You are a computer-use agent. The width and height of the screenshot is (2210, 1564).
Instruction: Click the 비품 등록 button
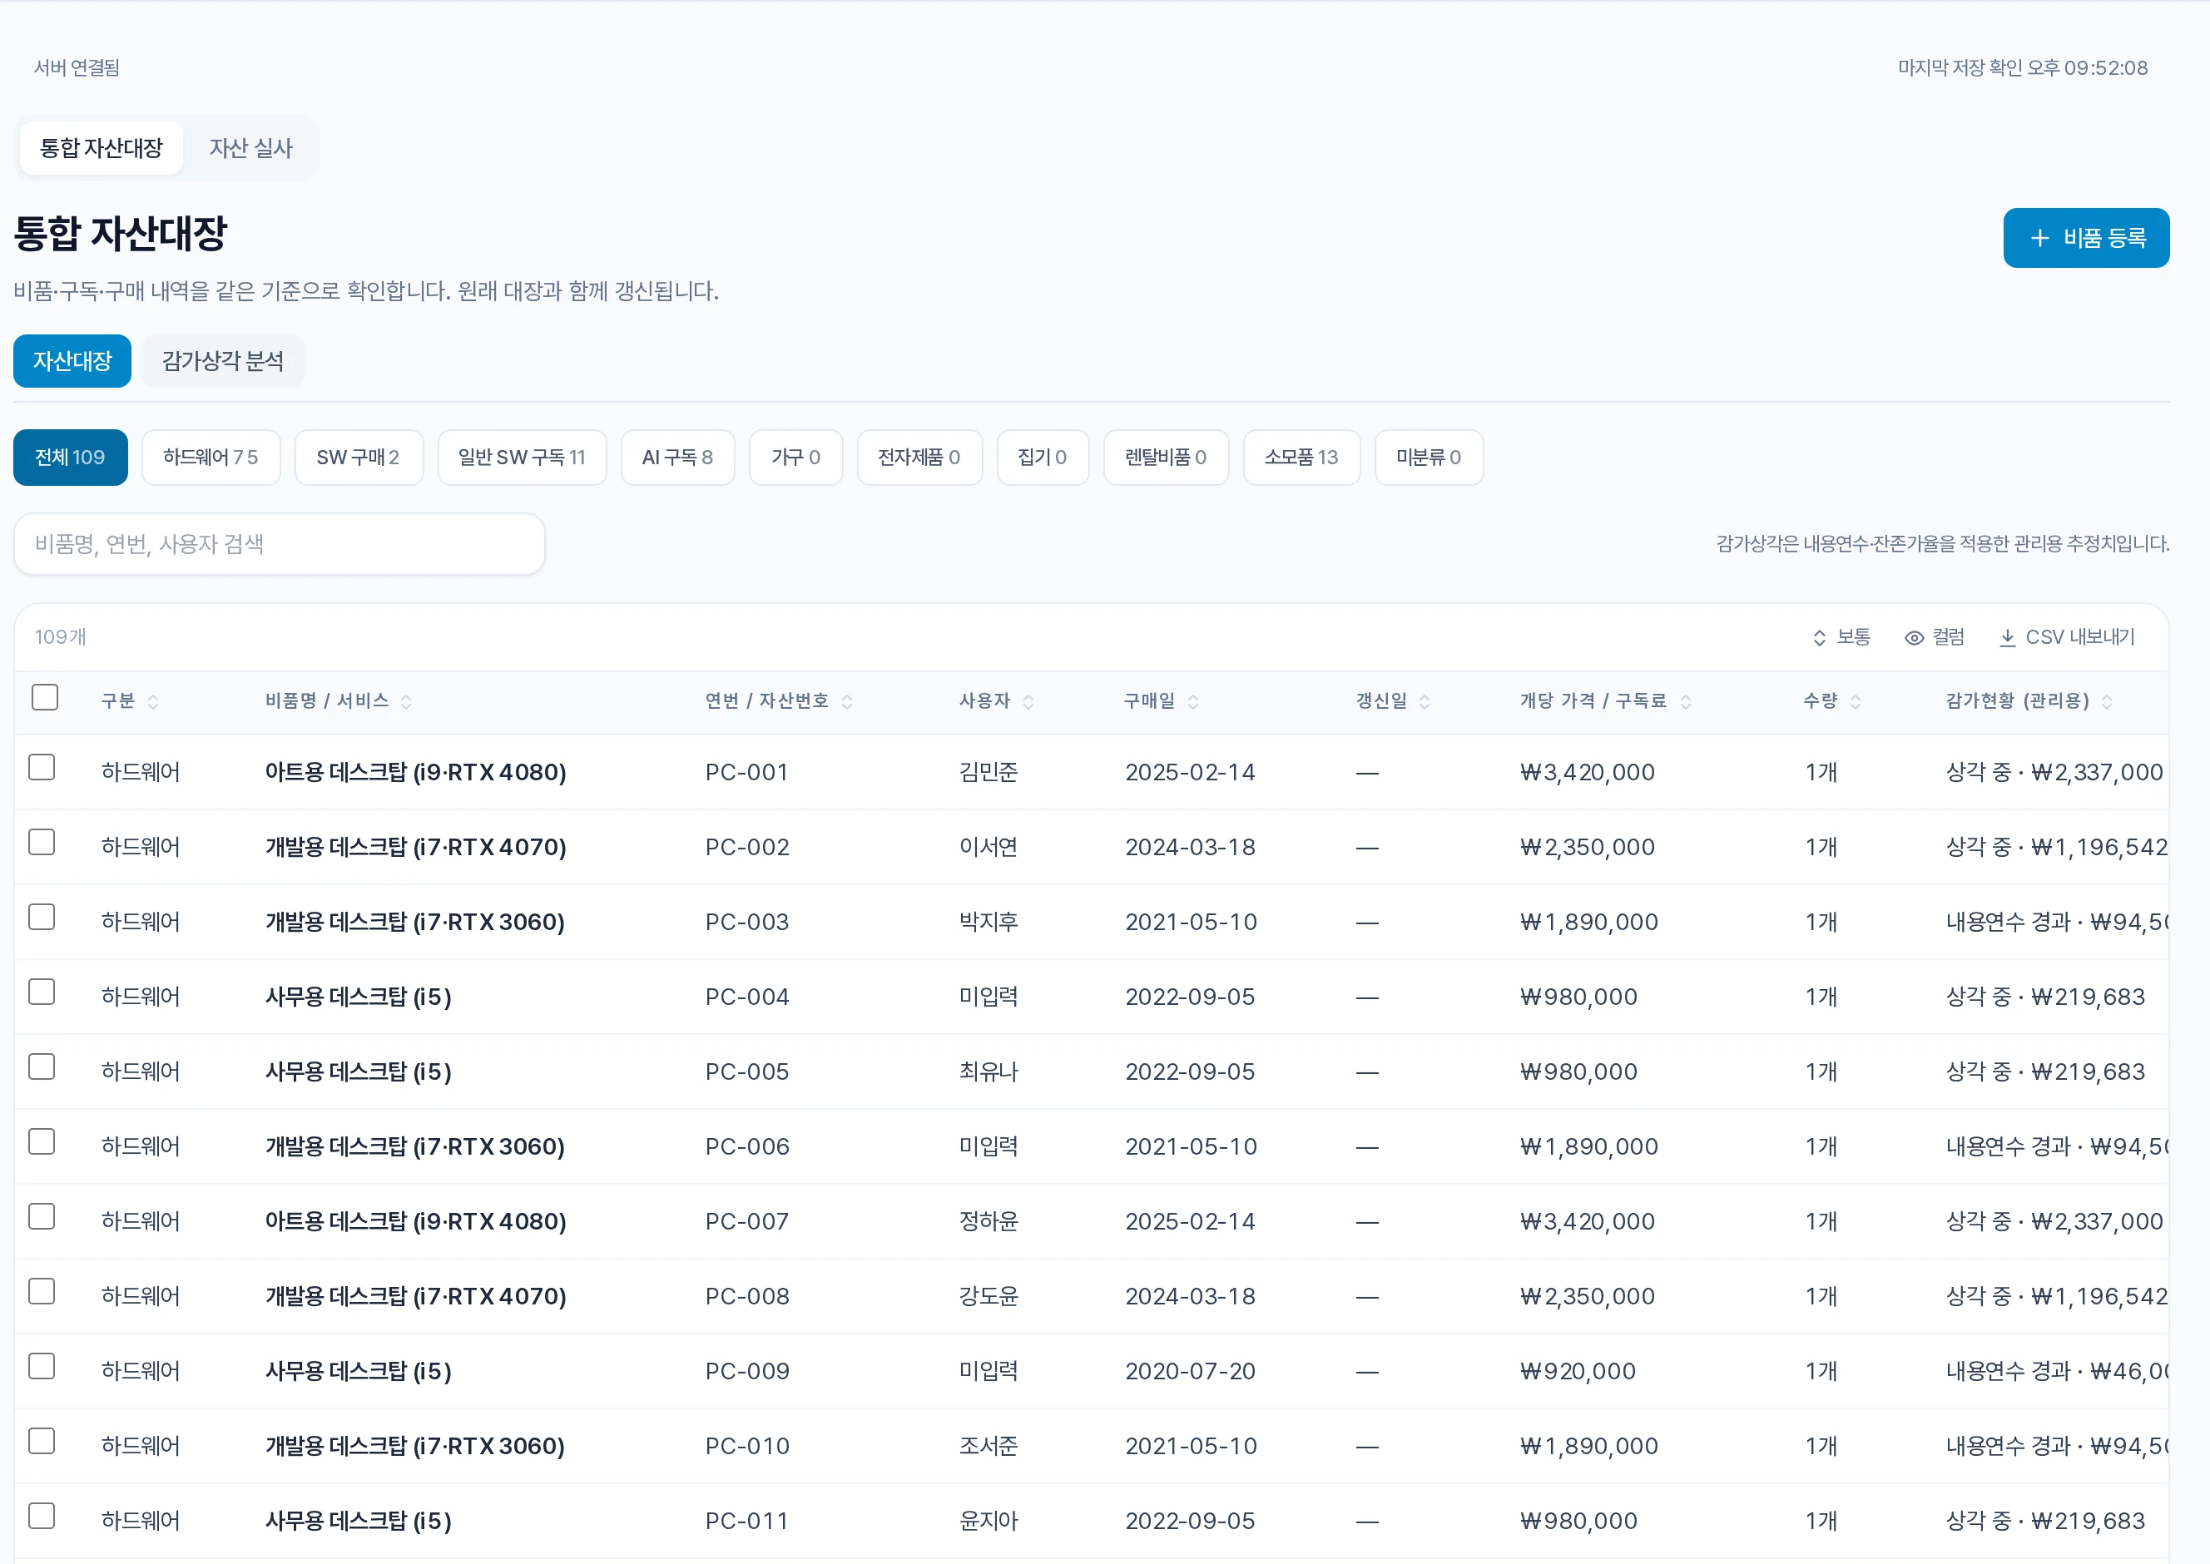2086,238
